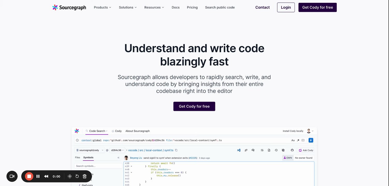Click the 0:00 recording timer
Viewport: 389px width, 186px height.
56,176
